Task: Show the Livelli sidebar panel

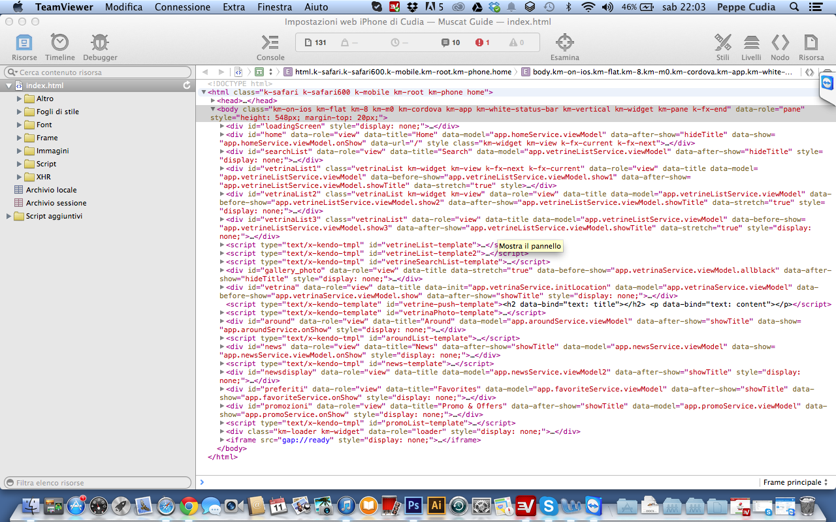Action: [751, 48]
